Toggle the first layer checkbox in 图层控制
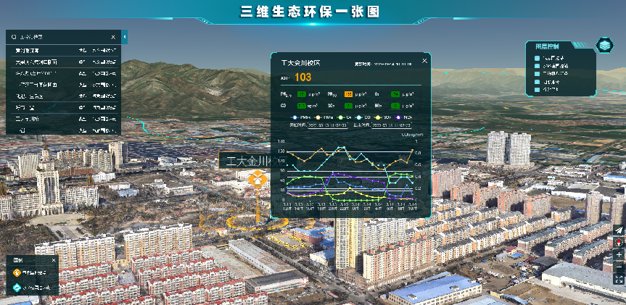Screen dimensions: 626x305 click(538, 57)
